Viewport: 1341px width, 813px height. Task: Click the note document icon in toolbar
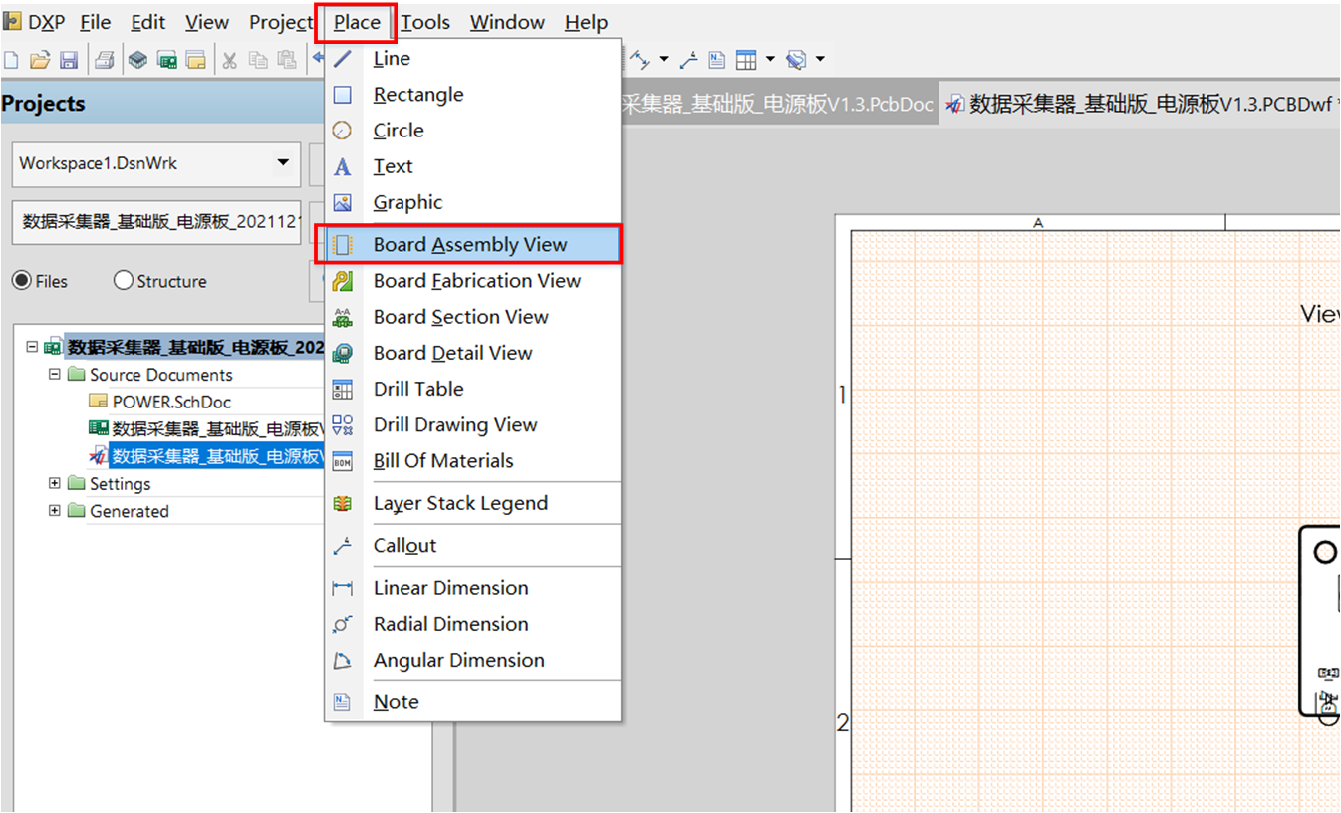(x=716, y=61)
